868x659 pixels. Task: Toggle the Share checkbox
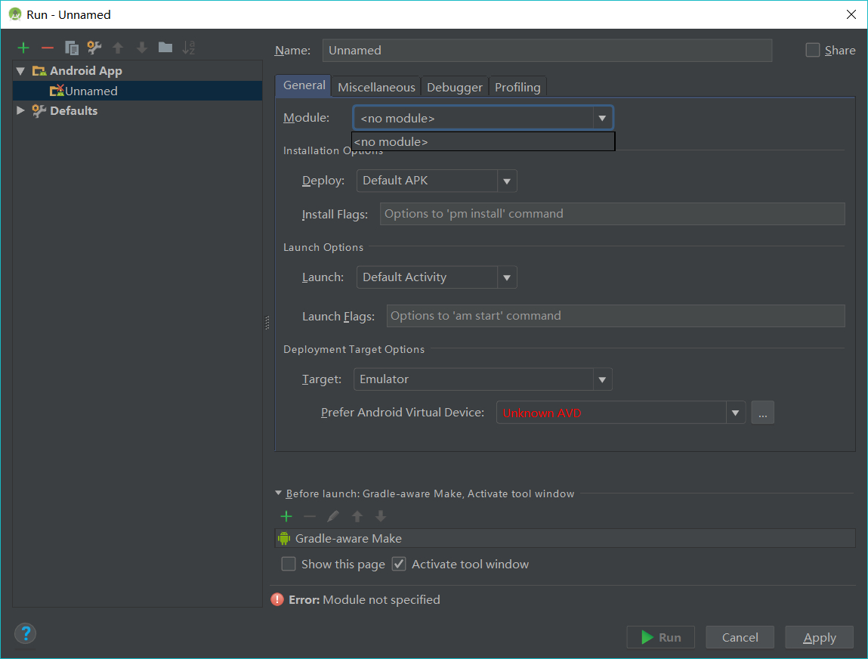pyautogui.click(x=813, y=51)
